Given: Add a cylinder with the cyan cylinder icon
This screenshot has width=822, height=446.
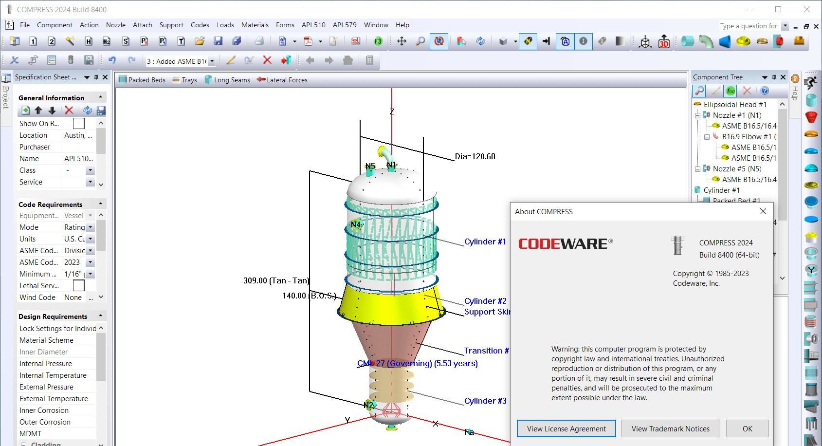Looking at the screenshot, I should (x=687, y=41).
